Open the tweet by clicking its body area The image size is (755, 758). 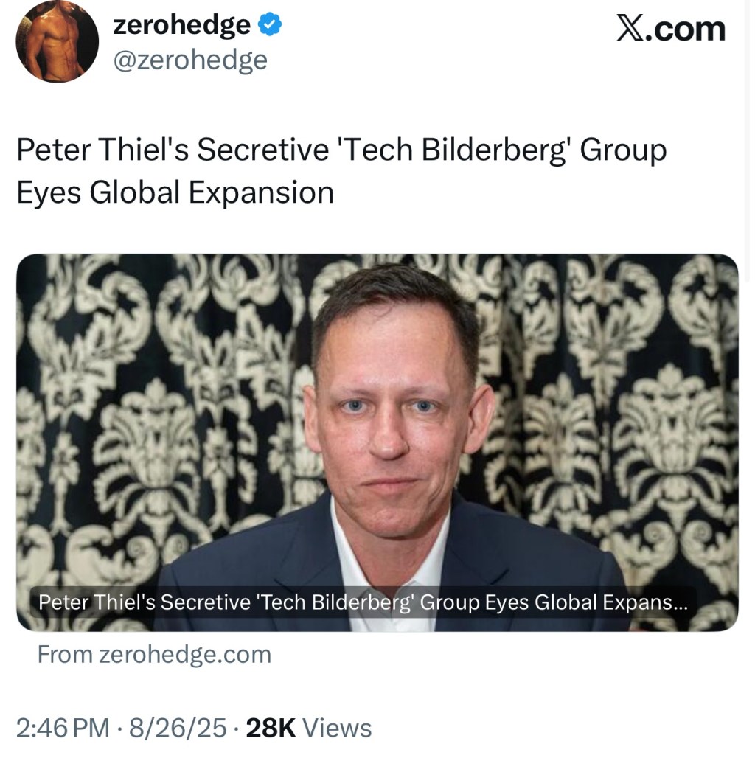tap(339, 170)
